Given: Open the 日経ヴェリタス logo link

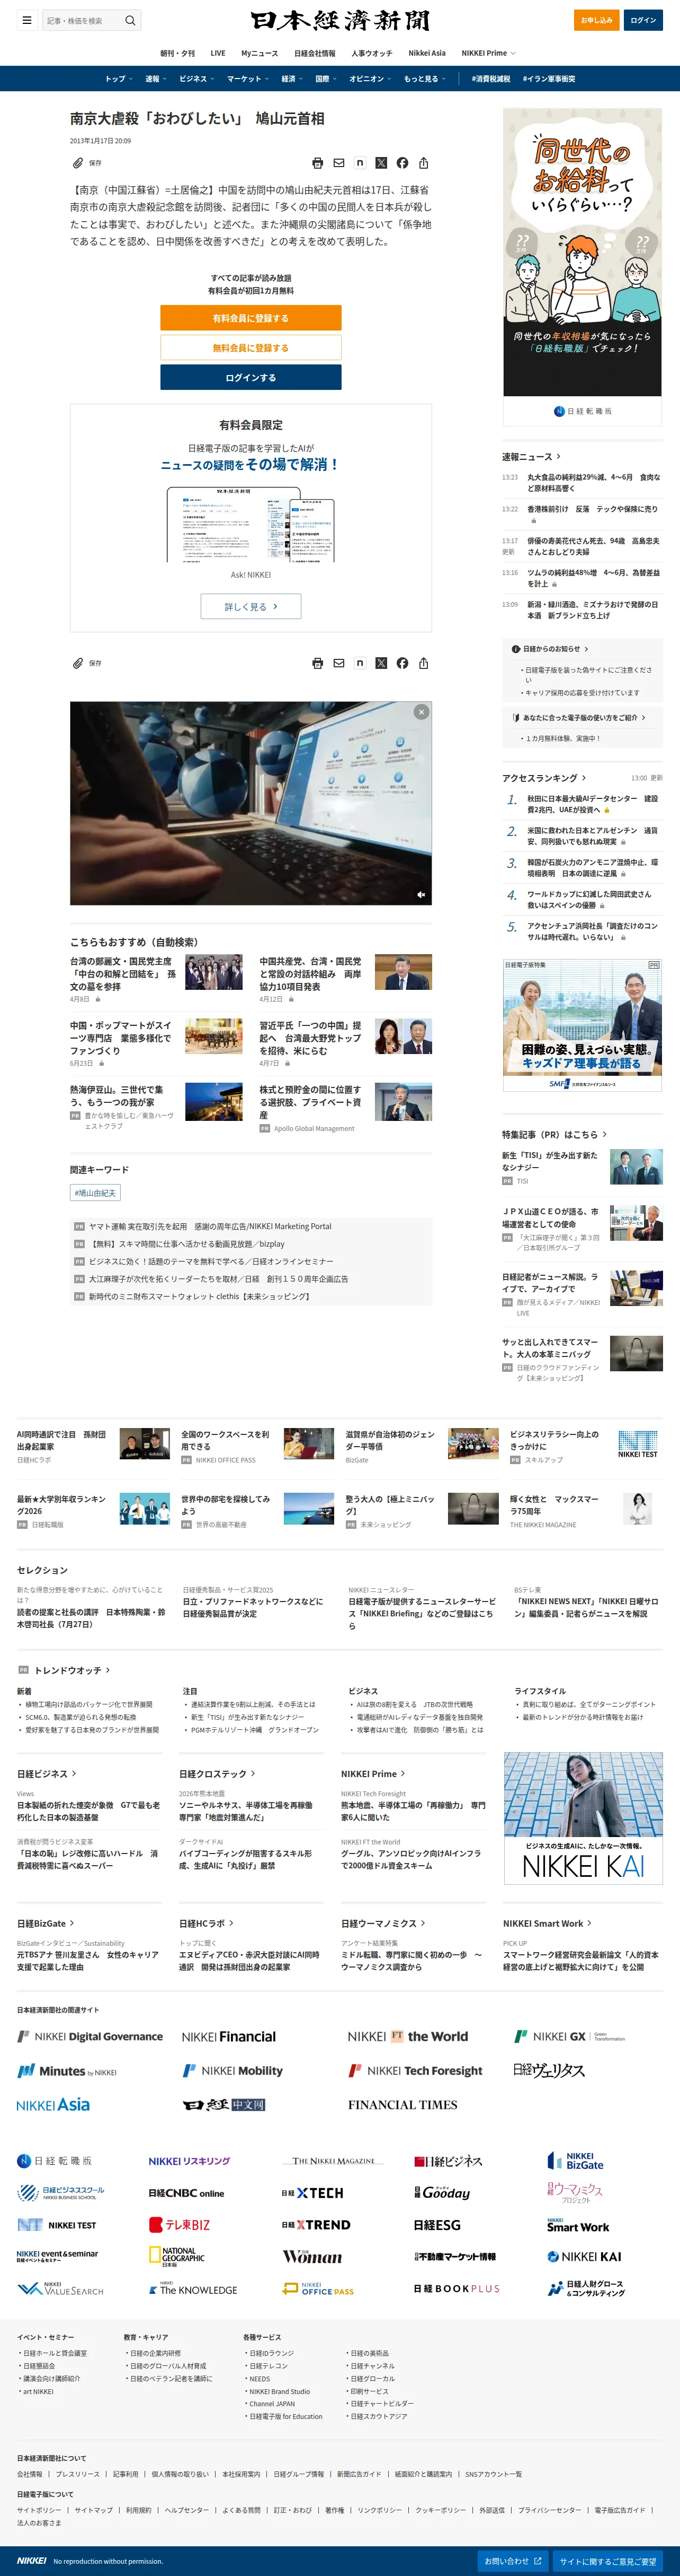Looking at the screenshot, I should pyautogui.click(x=548, y=2071).
